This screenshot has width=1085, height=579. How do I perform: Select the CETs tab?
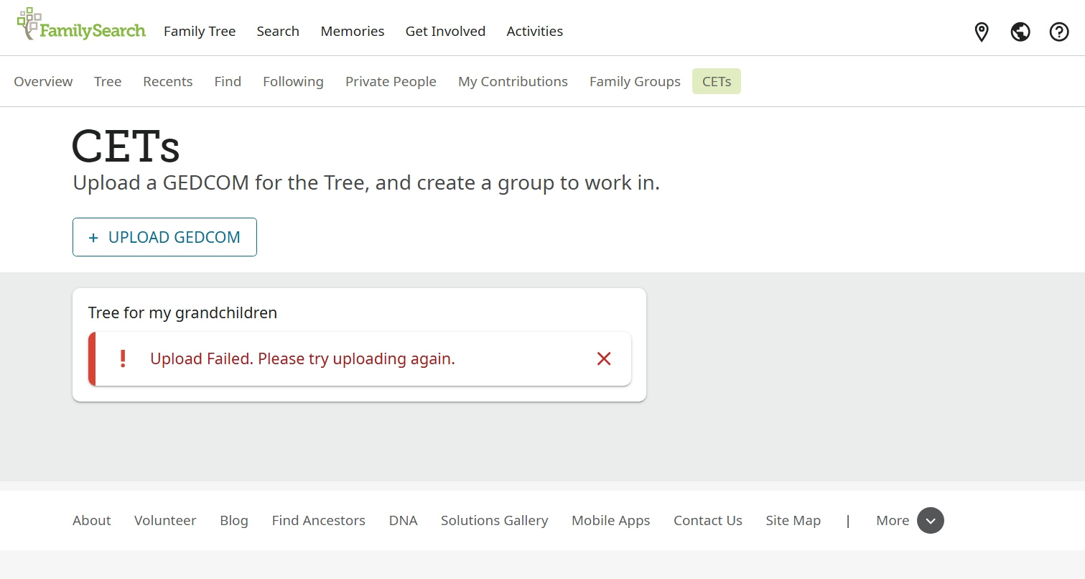[x=717, y=81]
